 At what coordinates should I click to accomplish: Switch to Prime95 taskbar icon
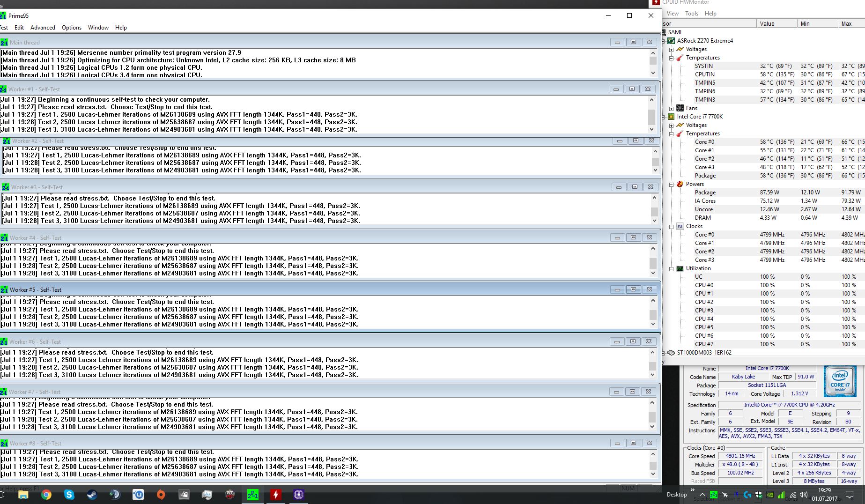(252, 495)
